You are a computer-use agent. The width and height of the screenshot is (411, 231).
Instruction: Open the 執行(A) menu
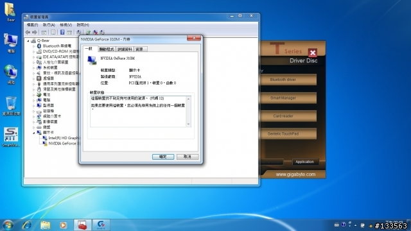[49, 25]
